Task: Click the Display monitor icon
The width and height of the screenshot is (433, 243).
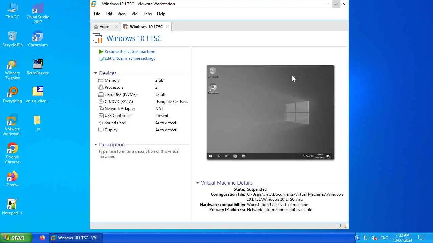Action: pyautogui.click(x=101, y=130)
